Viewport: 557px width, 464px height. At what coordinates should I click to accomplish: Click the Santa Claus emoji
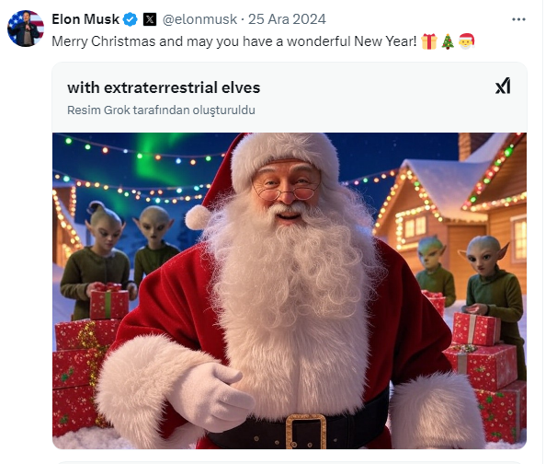pyautogui.click(x=466, y=41)
